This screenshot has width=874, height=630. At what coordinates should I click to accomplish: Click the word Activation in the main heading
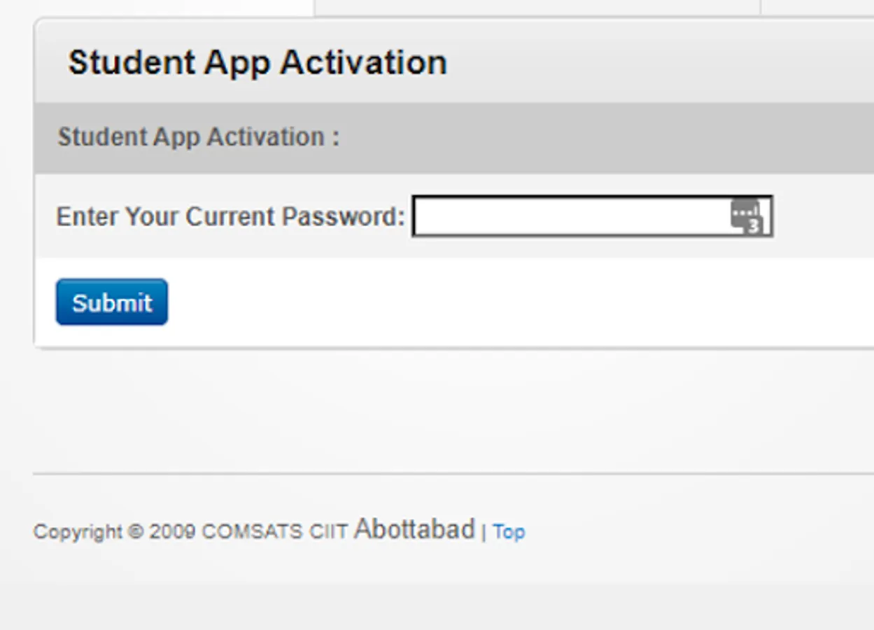[363, 62]
